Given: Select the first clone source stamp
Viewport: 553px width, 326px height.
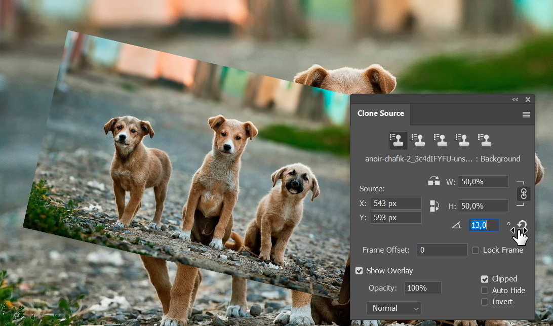Looking at the screenshot, I should point(398,140).
